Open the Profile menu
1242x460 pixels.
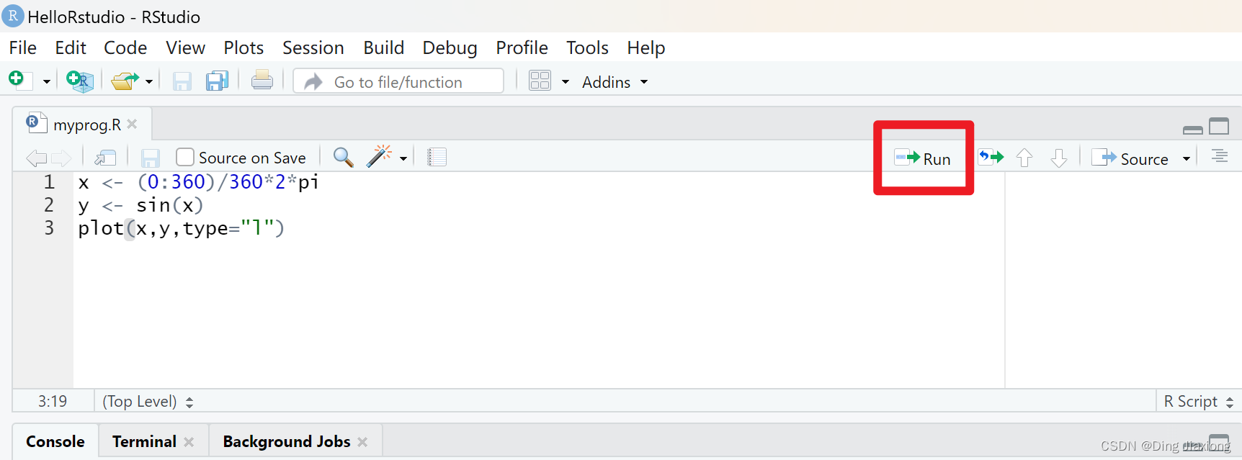click(x=522, y=48)
